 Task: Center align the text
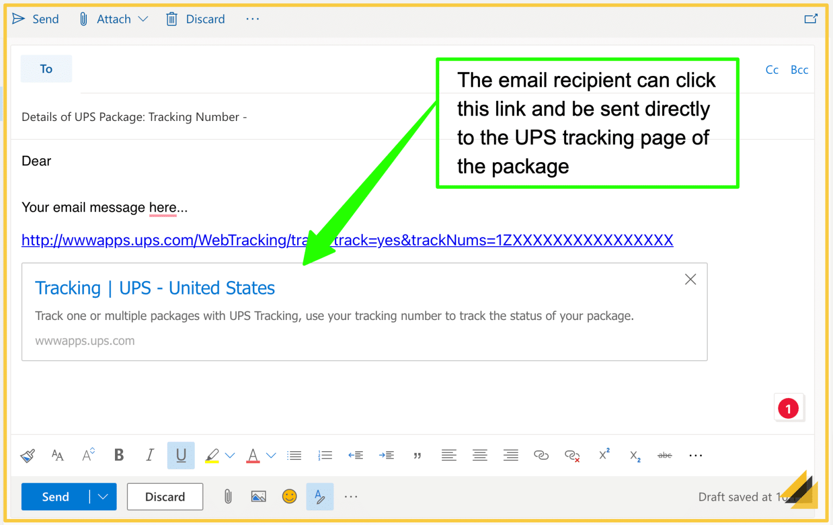pyautogui.click(x=480, y=455)
